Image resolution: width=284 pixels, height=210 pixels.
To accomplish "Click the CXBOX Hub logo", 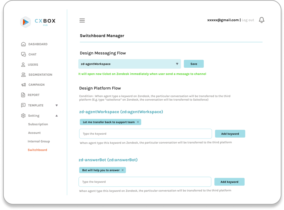I will (x=38, y=22).
